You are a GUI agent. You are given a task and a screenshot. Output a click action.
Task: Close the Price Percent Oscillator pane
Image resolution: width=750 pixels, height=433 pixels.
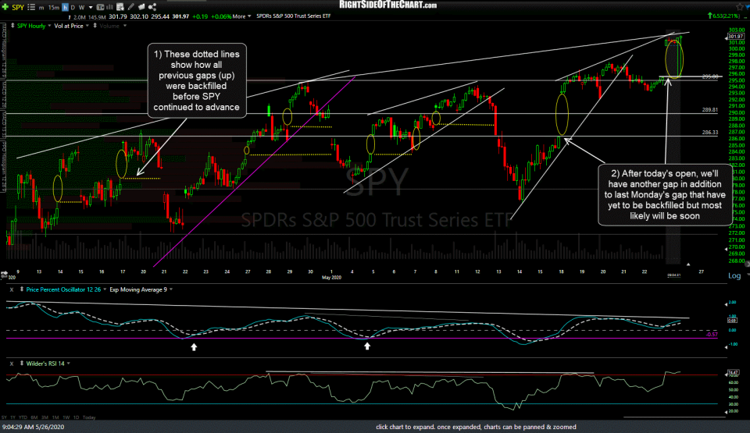12,289
